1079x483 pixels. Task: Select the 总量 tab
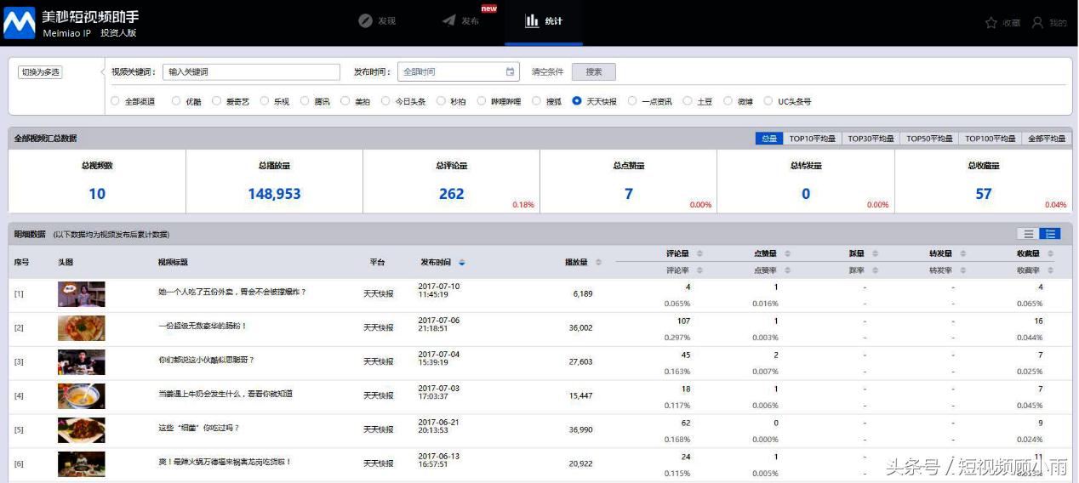pos(769,139)
